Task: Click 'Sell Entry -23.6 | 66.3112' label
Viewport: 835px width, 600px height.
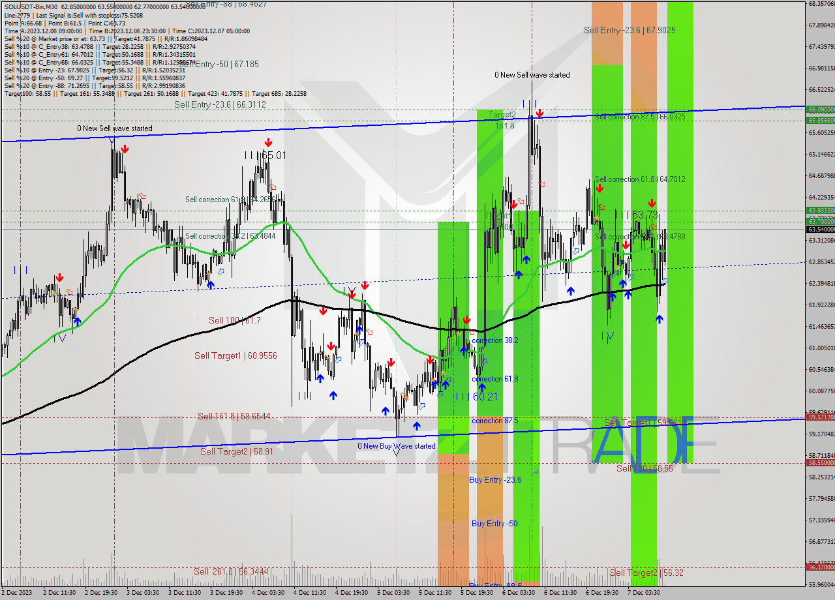Action: click(x=220, y=104)
